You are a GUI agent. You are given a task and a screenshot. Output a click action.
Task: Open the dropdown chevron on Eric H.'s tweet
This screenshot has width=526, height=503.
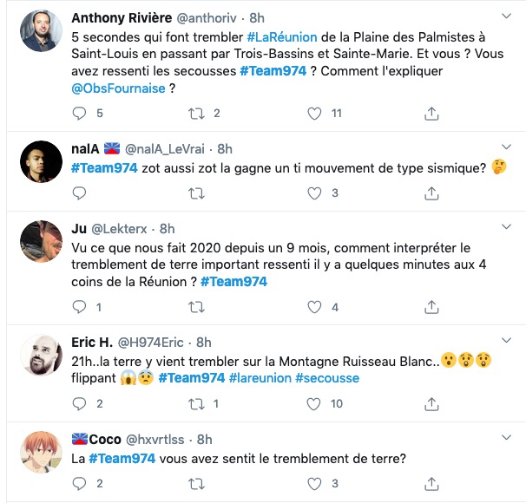pos(506,343)
